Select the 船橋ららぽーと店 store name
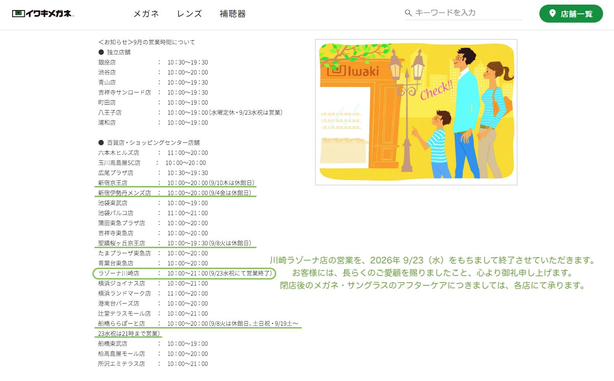 tap(122, 324)
